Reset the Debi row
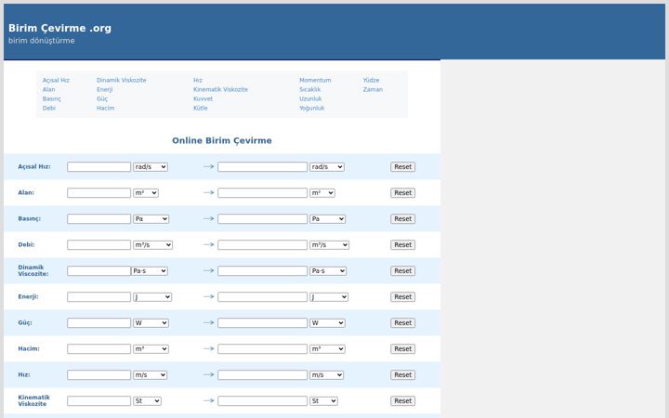Image resolution: width=669 pixels, height=418 pixels. [402, 245]
